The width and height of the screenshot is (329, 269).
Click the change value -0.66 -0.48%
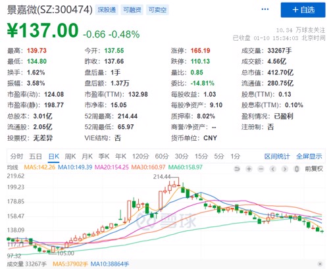pyautogui.click(x=111, y=34)
